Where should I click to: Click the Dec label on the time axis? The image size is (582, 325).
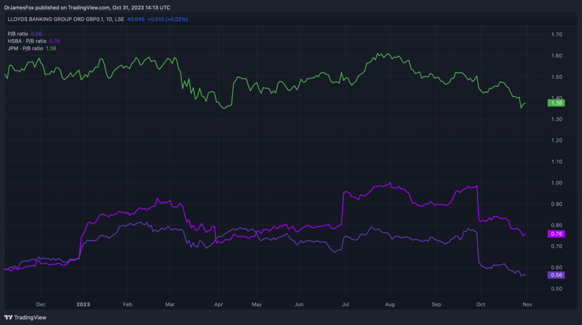(x=41, y=305)
